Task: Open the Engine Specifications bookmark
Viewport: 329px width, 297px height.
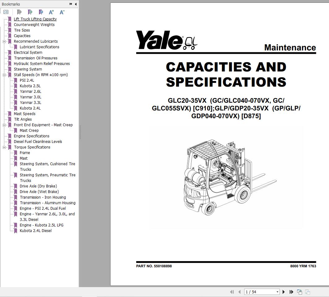Action: pyautogui.click(x=31, y=136)
